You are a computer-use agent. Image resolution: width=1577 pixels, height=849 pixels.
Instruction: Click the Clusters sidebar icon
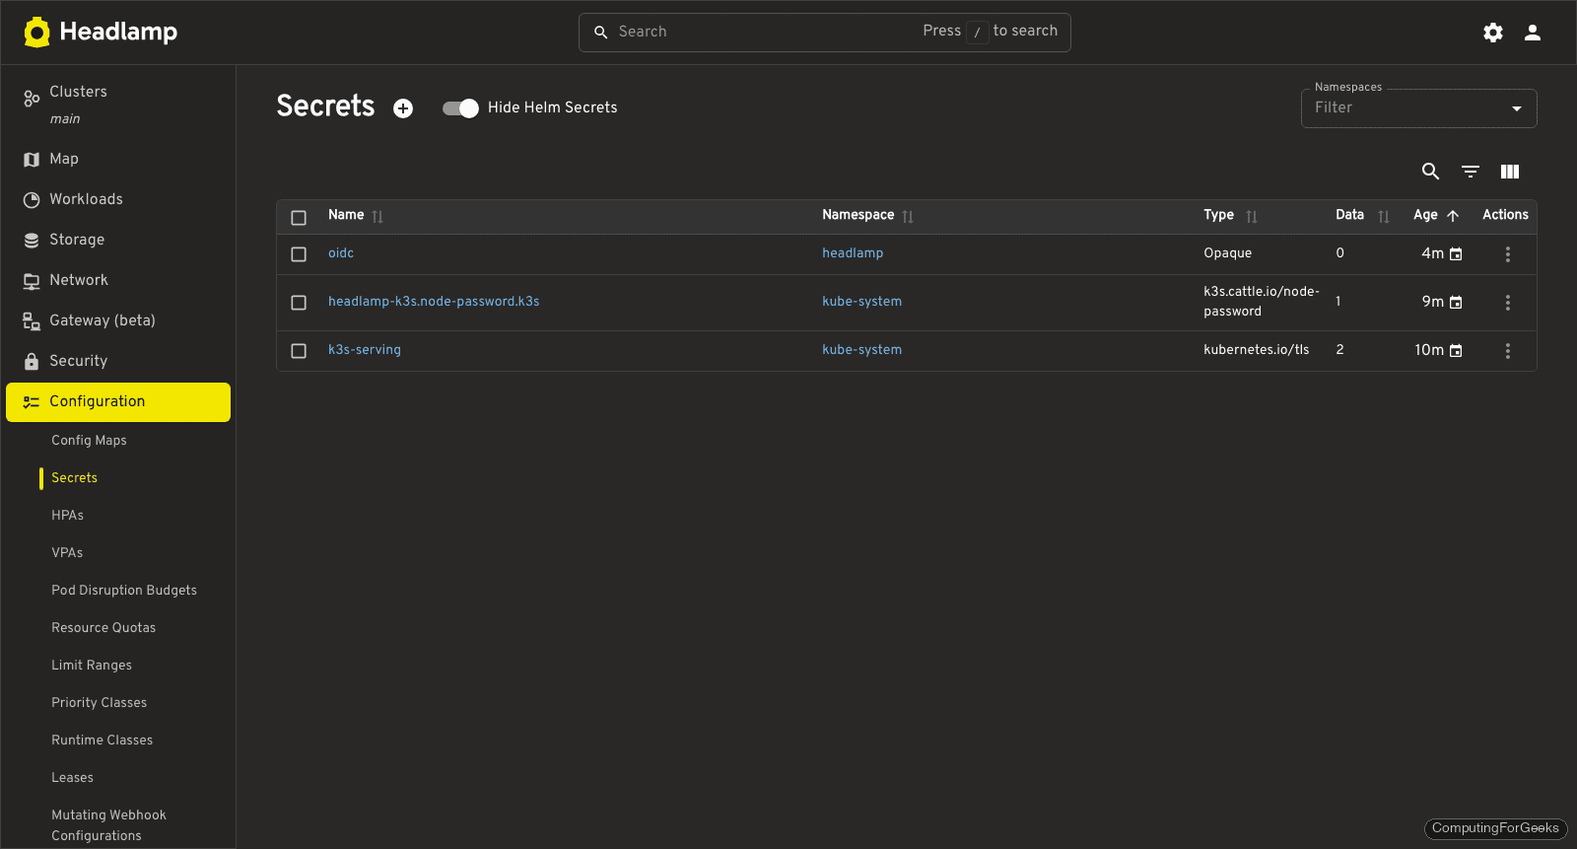pyautogui.click(x=32, y=99)
